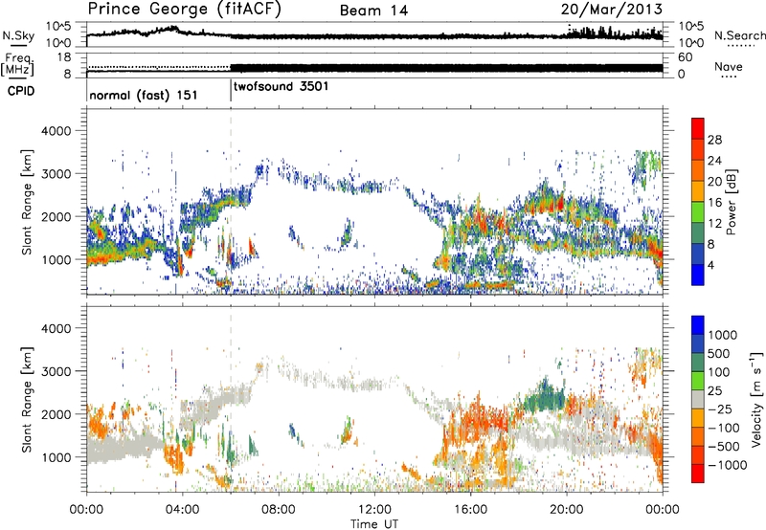
Task: Click the blue bottom segment of Power colorbar
Action: pyautogui.click(x=698, y=276)
